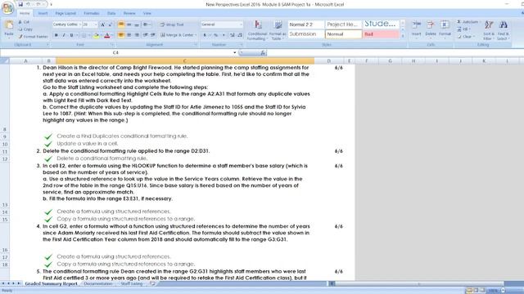Open the Number Format dropdown
The width and height of the screenshot is (524, 294).
click(241, 24)
